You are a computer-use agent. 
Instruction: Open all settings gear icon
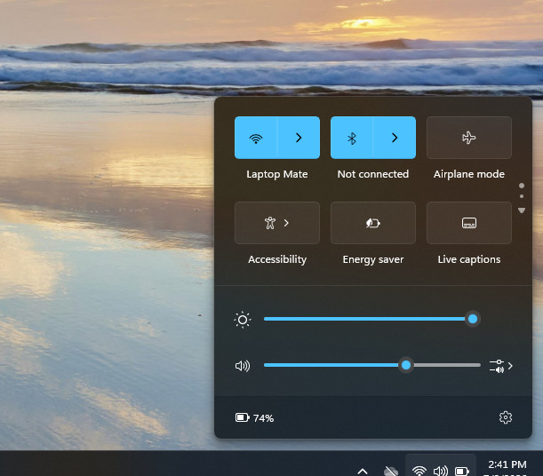click(506, 417)
